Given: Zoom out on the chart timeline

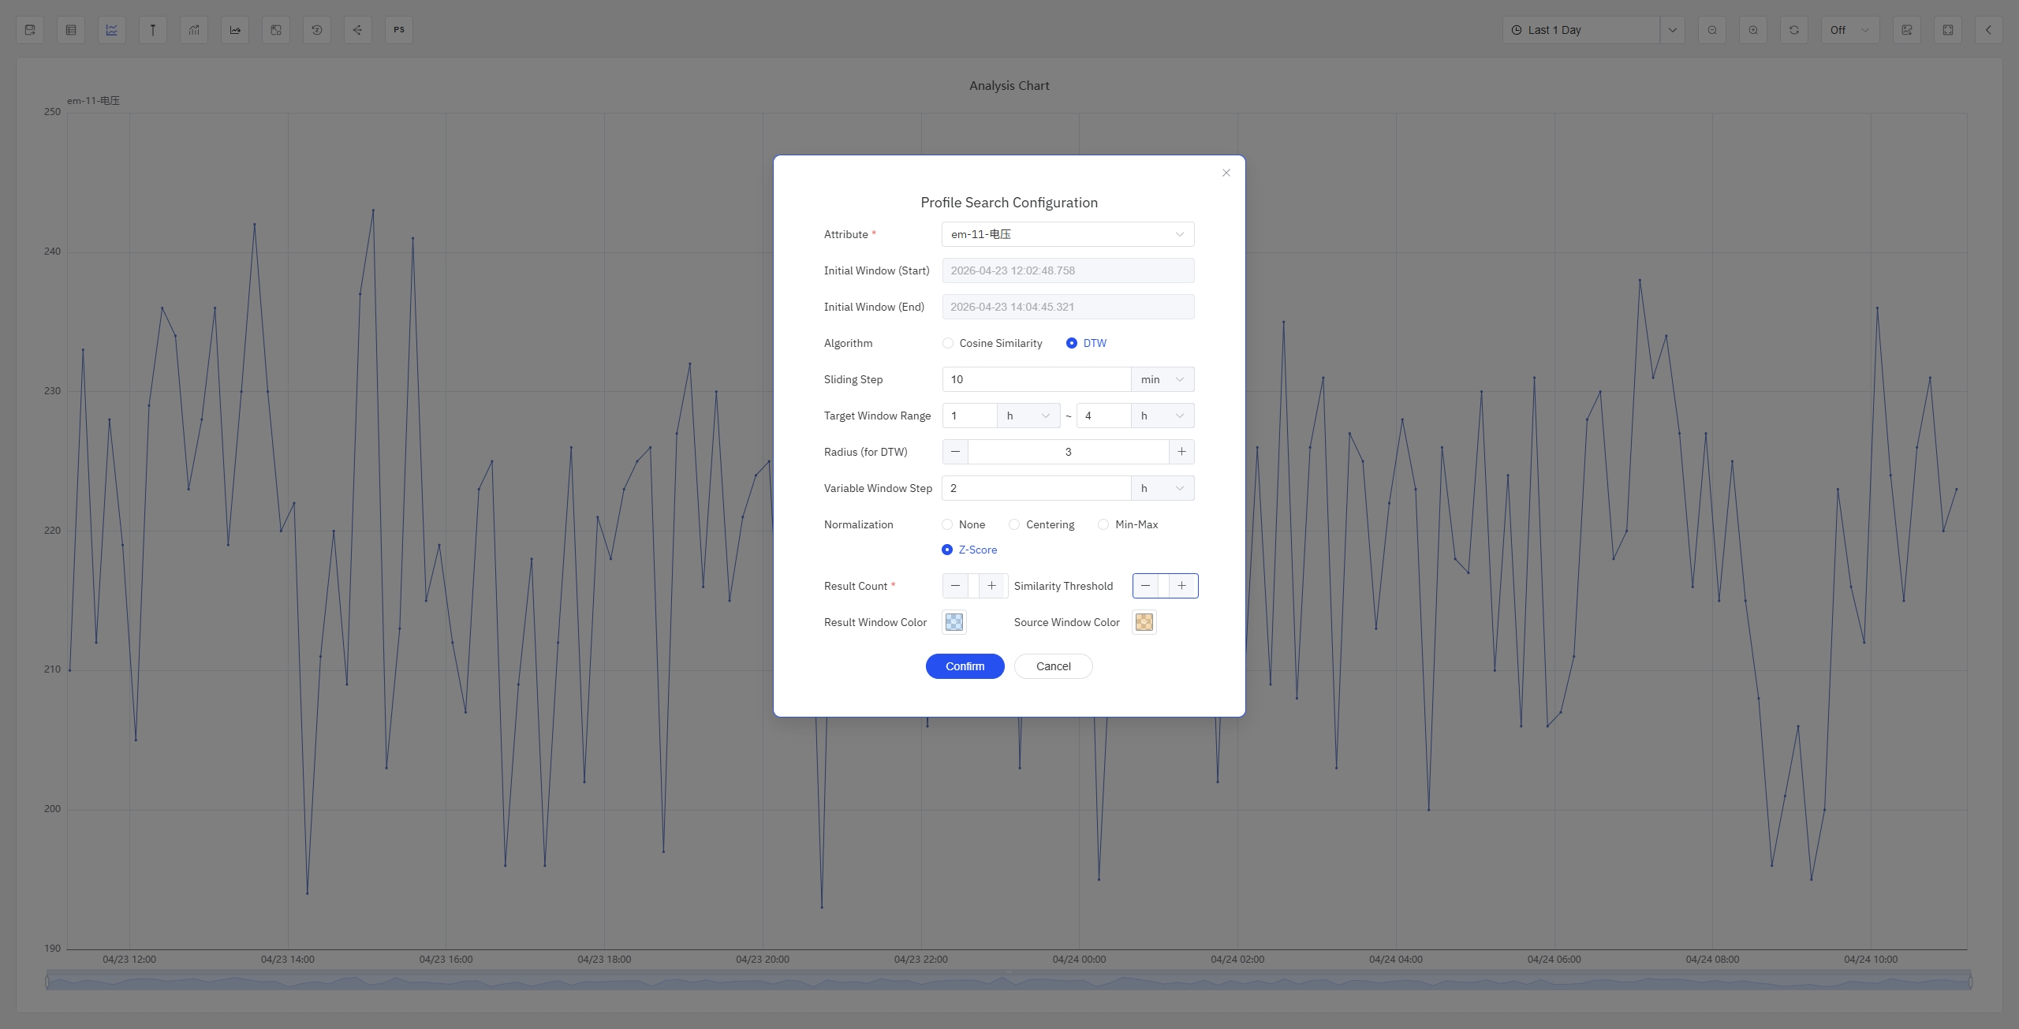Looking at the screenshot, I should click(1711, 30).
